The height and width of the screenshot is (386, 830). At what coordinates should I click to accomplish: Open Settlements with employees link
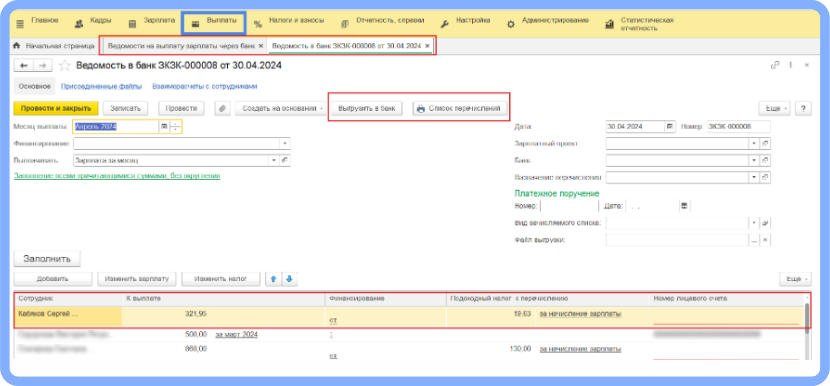204,86
